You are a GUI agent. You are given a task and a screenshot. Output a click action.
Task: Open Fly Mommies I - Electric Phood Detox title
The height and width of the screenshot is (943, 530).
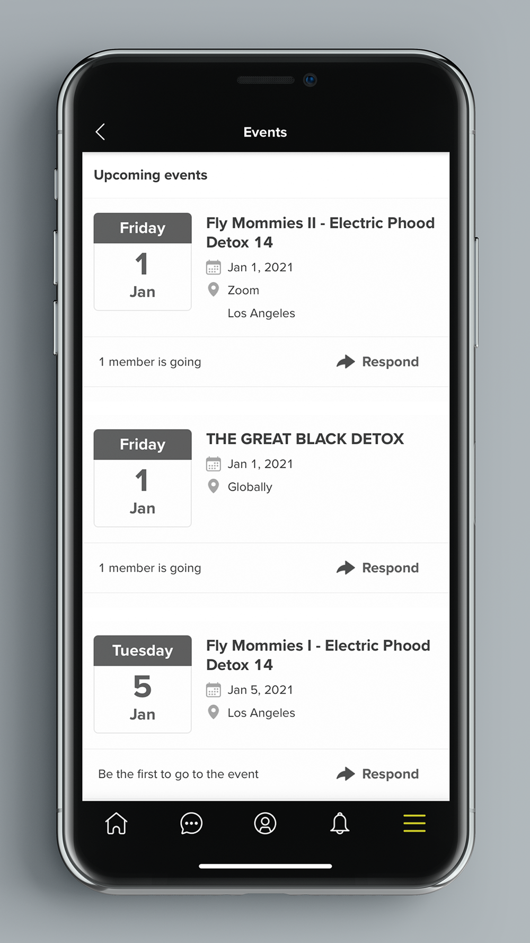317,655
